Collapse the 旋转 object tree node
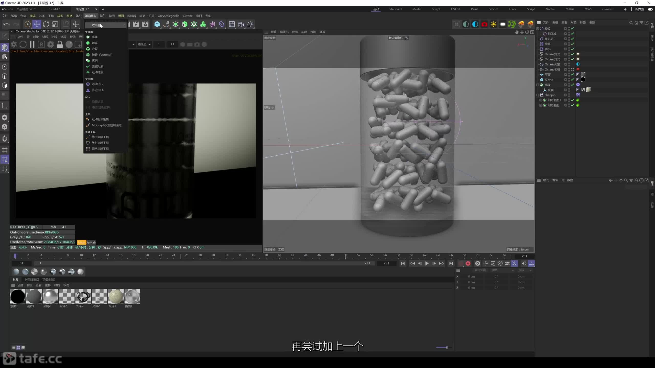The image size is (655, 368). click(538, 28)
